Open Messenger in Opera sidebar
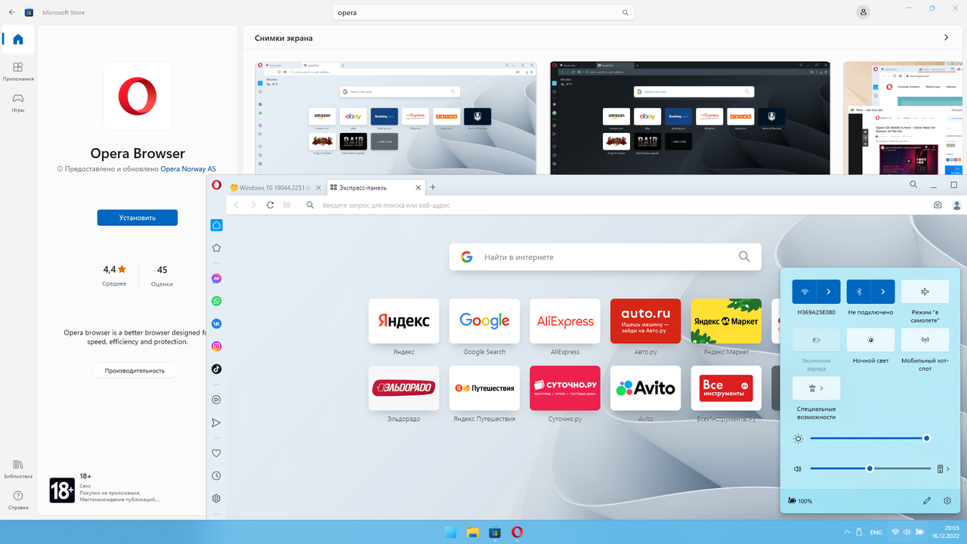Screen dimensions: 967x544 pos(217,278)
